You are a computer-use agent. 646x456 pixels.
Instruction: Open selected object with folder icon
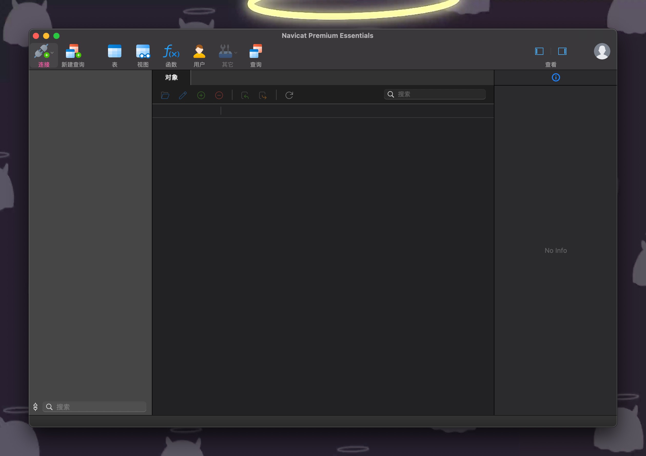[x=165, y=96]
